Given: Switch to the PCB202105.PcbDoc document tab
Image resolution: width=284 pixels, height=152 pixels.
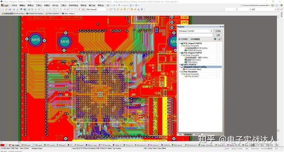Looking at the screenshot, I should pos(35,13).
